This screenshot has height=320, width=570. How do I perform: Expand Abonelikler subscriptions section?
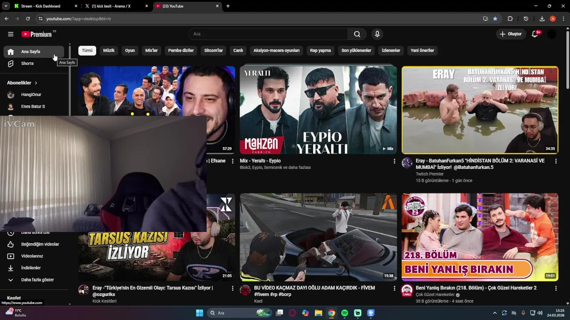pyautogui.click(x=22, y=83)
